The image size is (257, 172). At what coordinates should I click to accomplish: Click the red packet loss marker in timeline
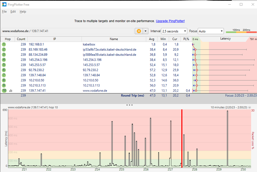click(x=182, y=138)
